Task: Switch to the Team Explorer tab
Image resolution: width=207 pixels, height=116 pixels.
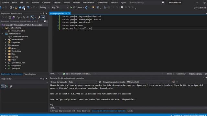Action: tap(30, 74)
